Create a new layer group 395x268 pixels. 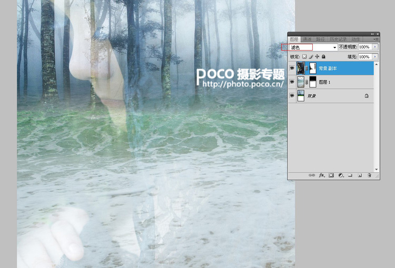350,175
